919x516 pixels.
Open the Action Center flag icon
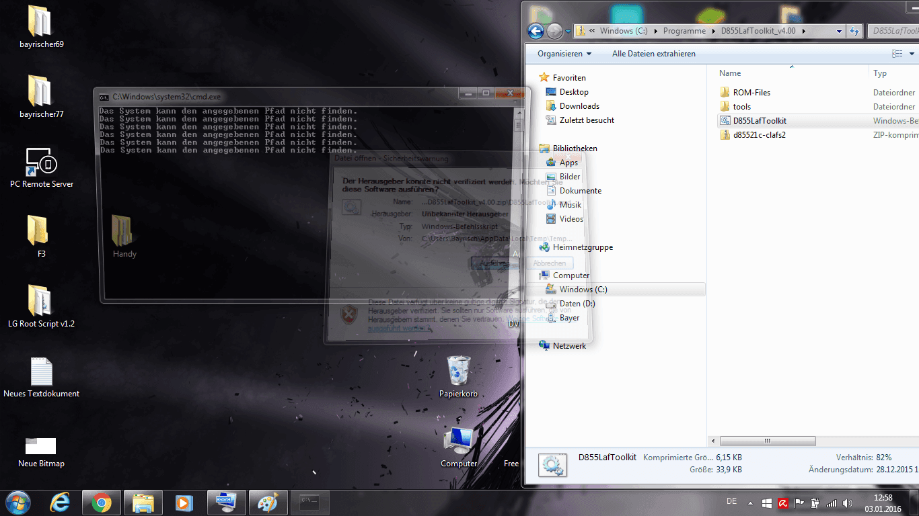[x=799, y=503]
